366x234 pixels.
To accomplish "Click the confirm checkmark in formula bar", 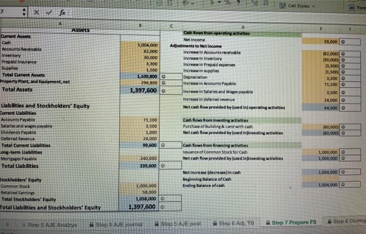I will [49, 12].
